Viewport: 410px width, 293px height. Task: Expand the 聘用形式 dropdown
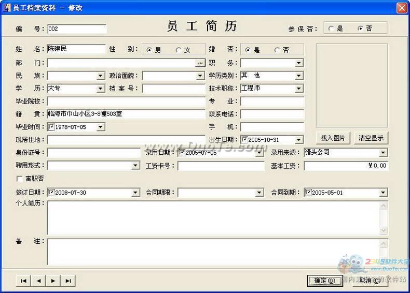[135, 166]
